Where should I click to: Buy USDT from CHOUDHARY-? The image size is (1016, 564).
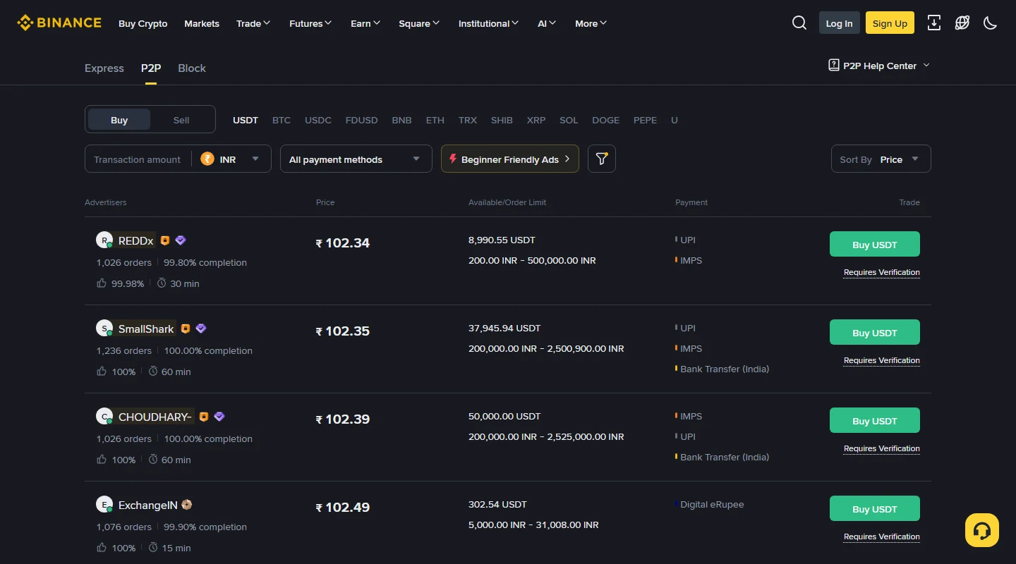tap(875, 420)
